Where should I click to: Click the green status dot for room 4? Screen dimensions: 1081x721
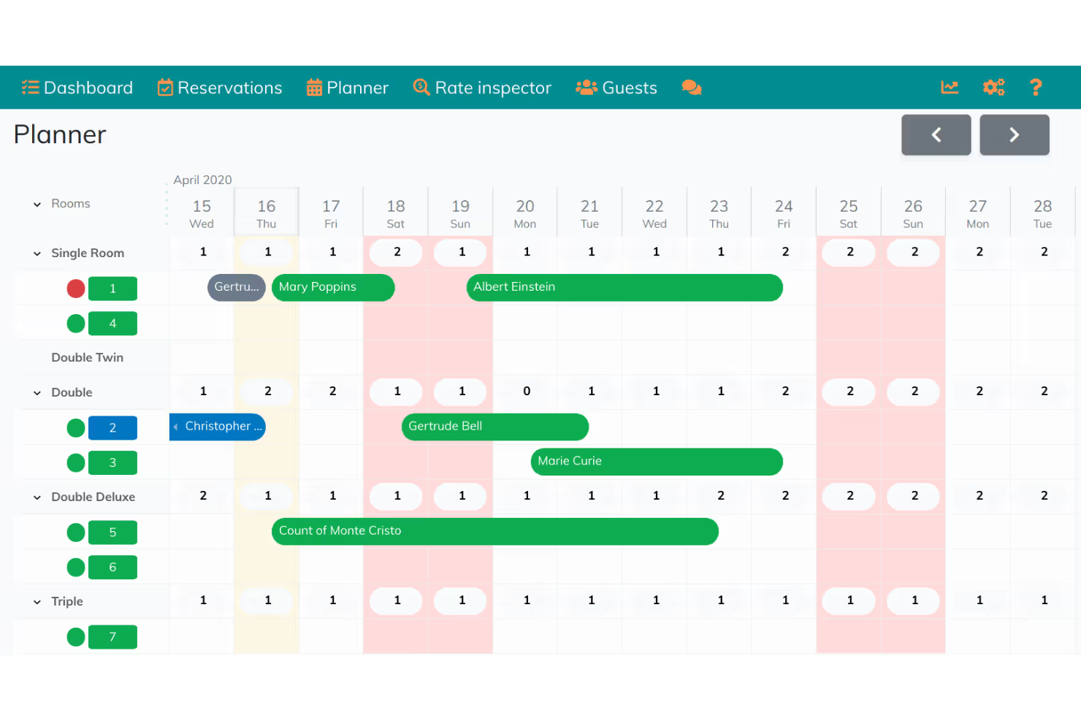[76, 324]
